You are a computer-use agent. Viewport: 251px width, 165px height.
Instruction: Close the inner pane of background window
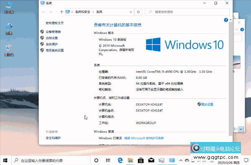[239, 22]
